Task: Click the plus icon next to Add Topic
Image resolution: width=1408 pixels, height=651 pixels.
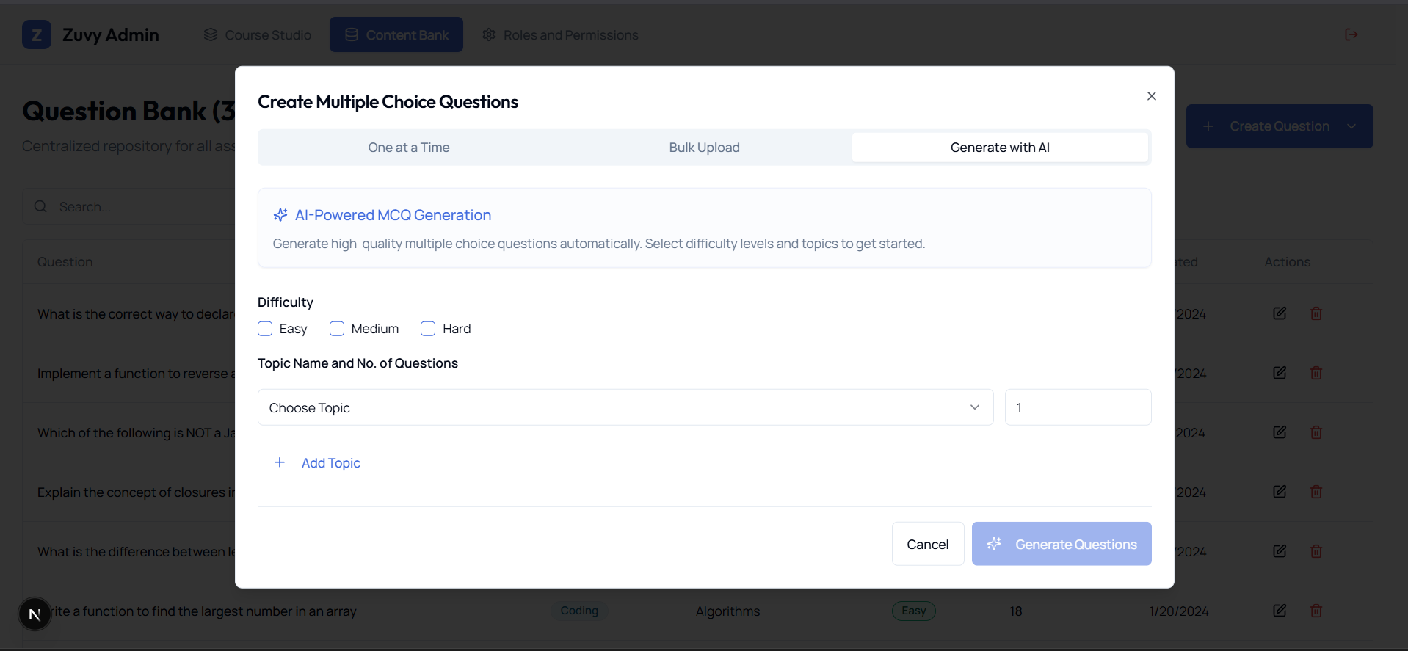Action: pyautogui.click(x=280, y=462)
